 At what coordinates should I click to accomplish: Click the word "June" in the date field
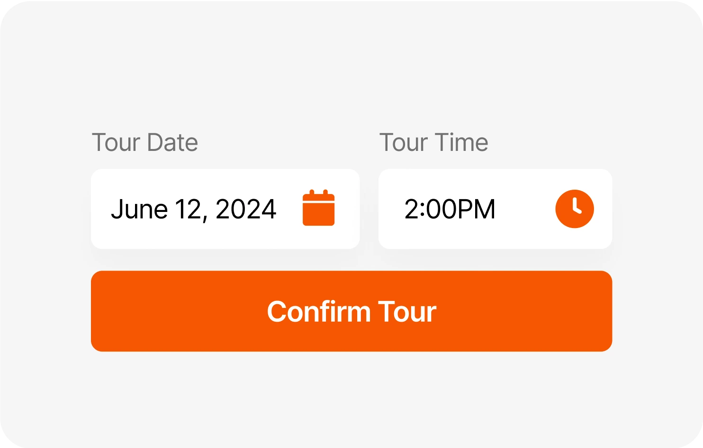pos(139,209)
